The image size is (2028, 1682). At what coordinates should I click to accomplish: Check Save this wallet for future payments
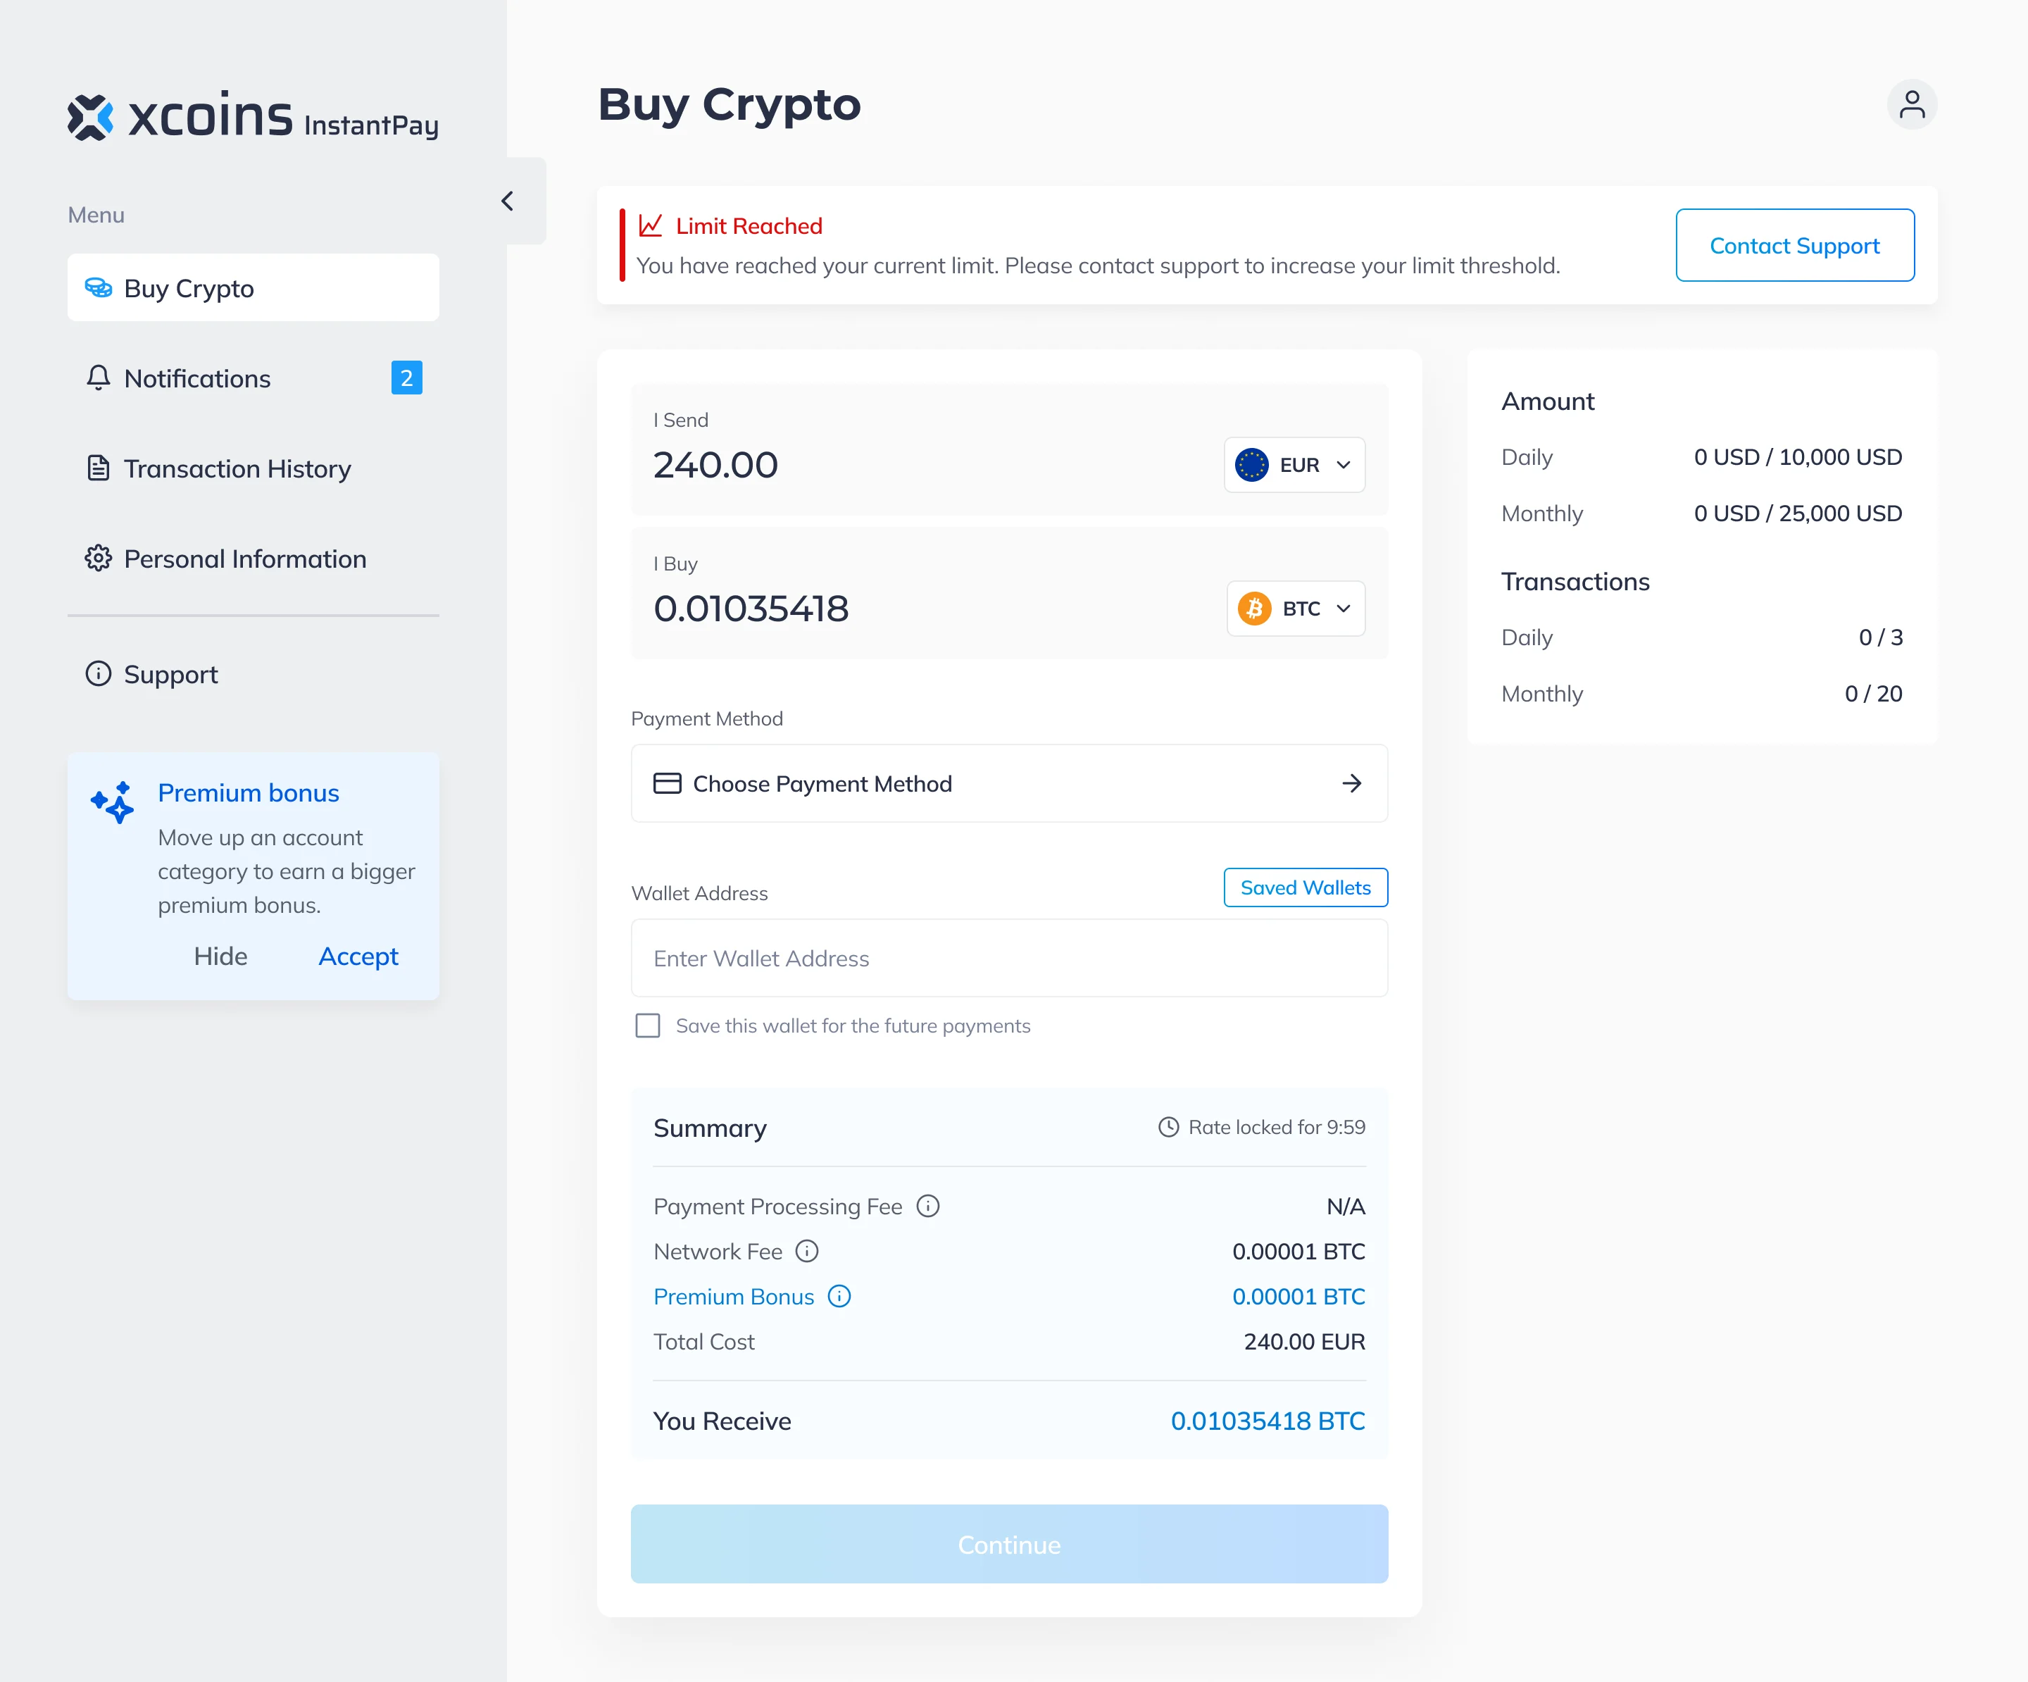(x=648, y=1026)
